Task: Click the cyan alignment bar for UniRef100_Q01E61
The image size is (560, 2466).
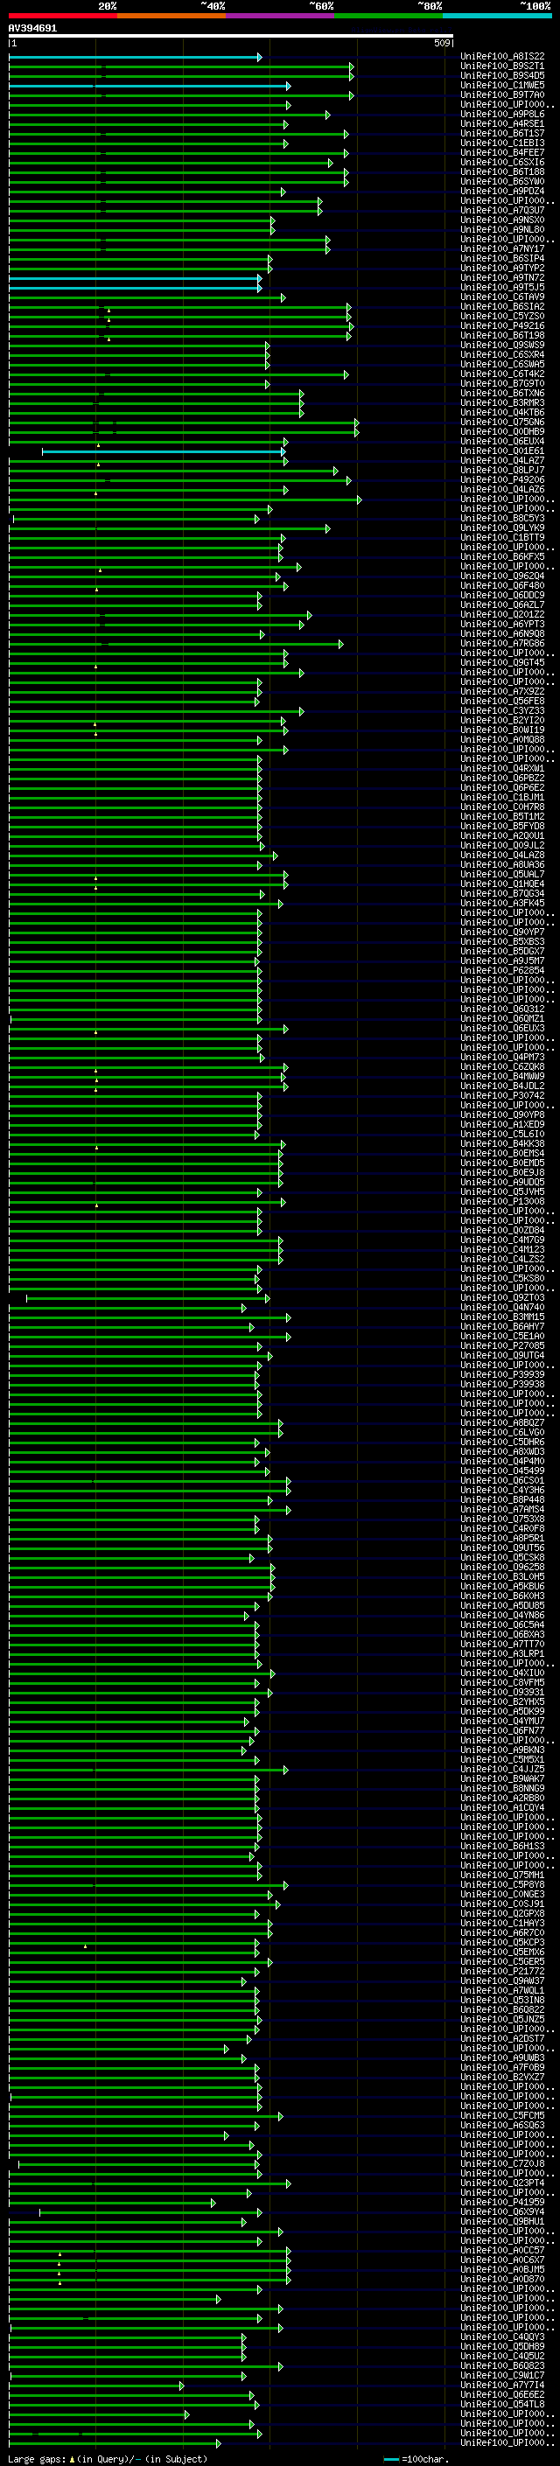Action: [163, 451]
